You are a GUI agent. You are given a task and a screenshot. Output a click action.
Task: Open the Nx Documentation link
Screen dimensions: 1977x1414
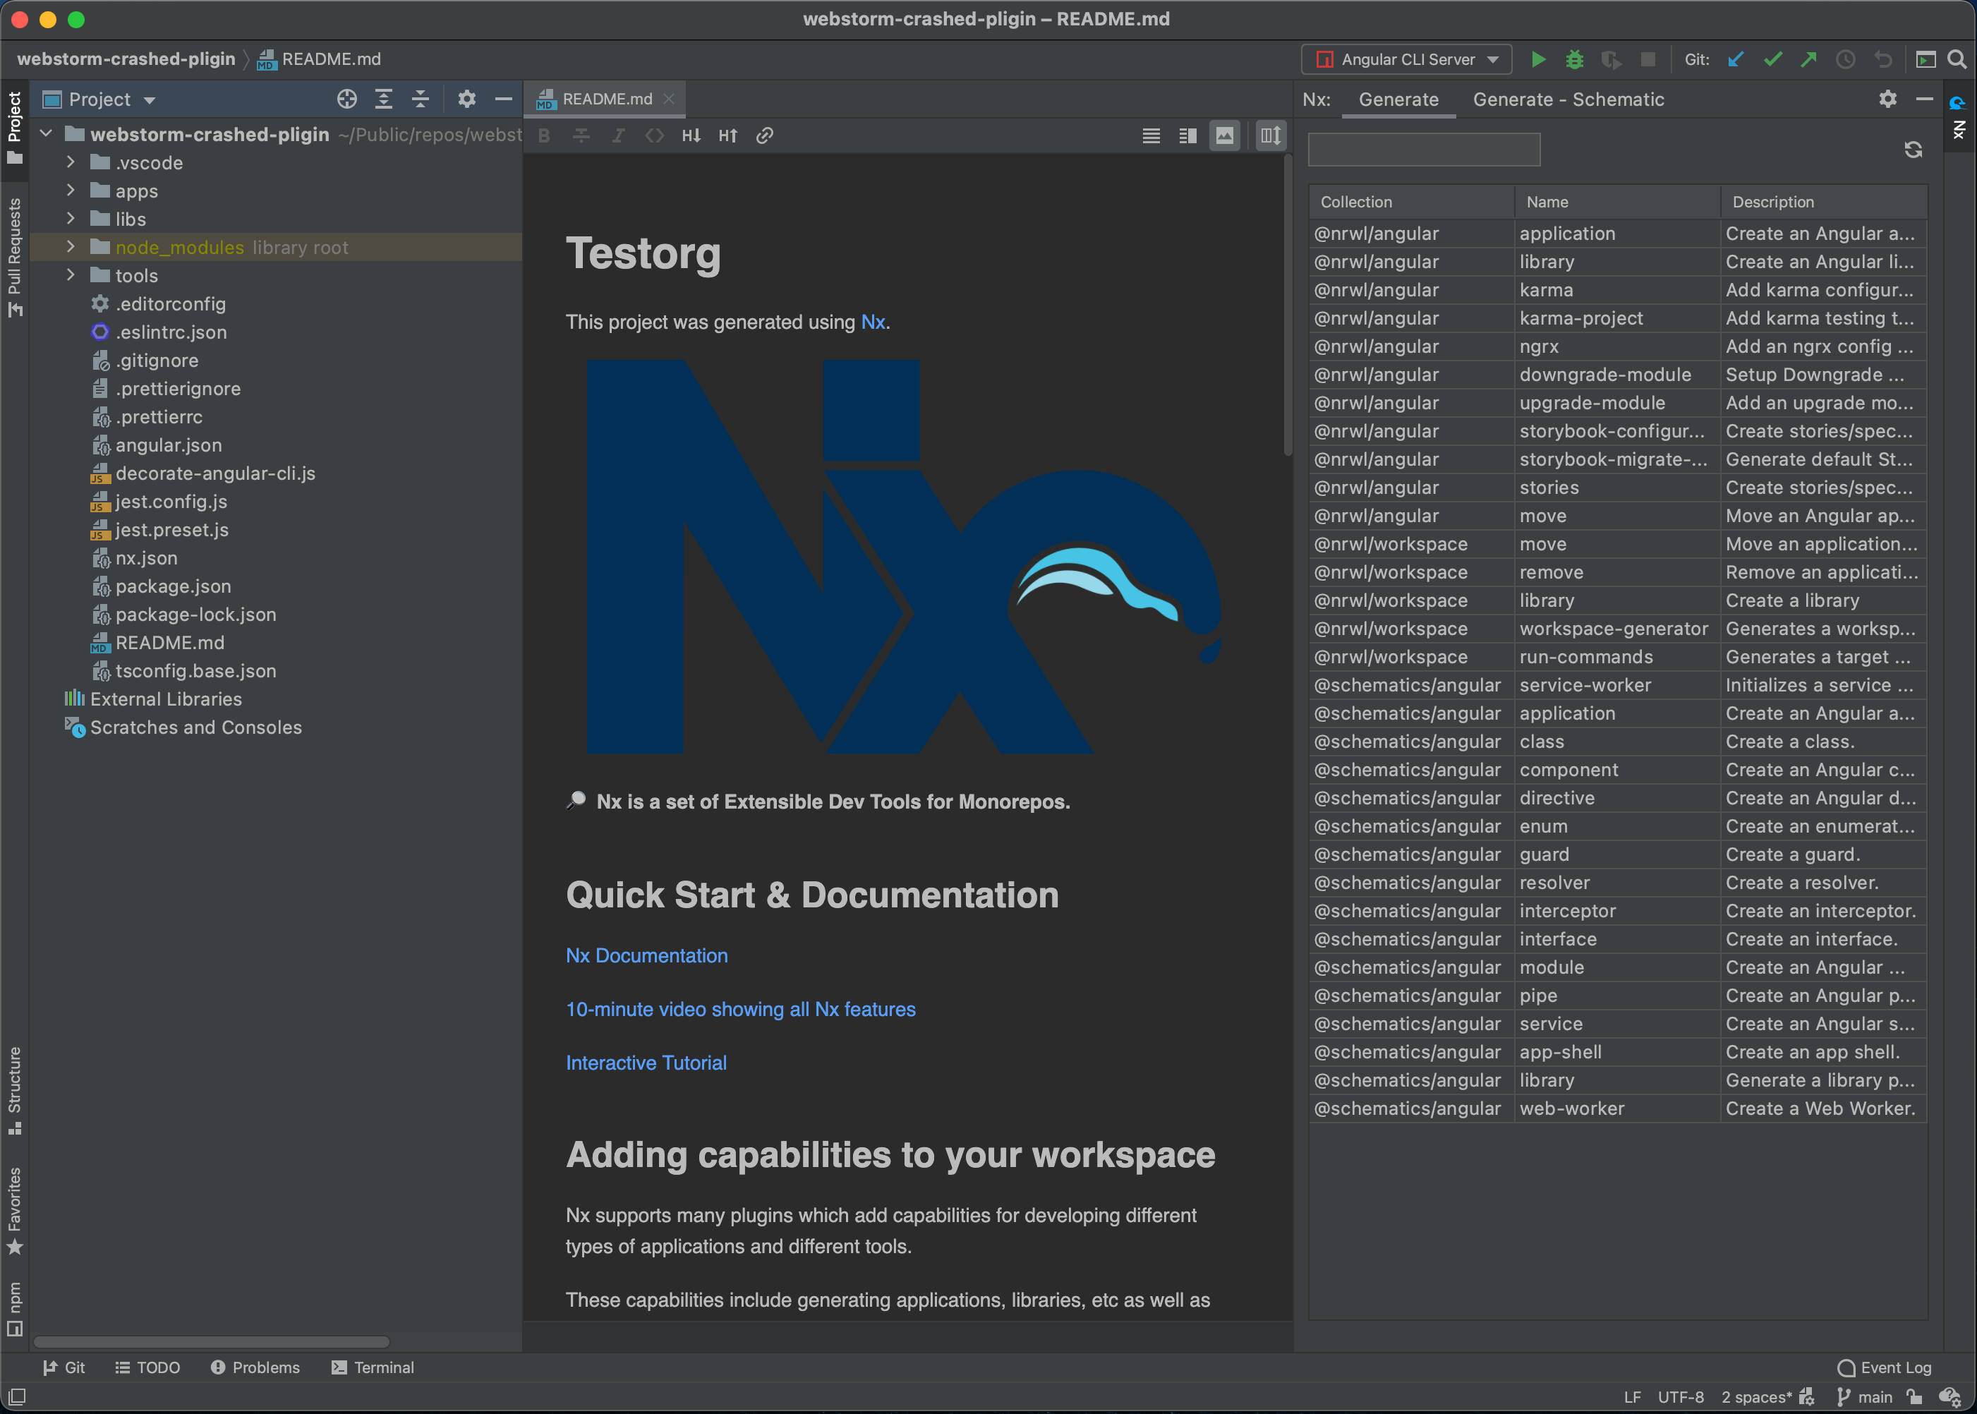[646, 955]
